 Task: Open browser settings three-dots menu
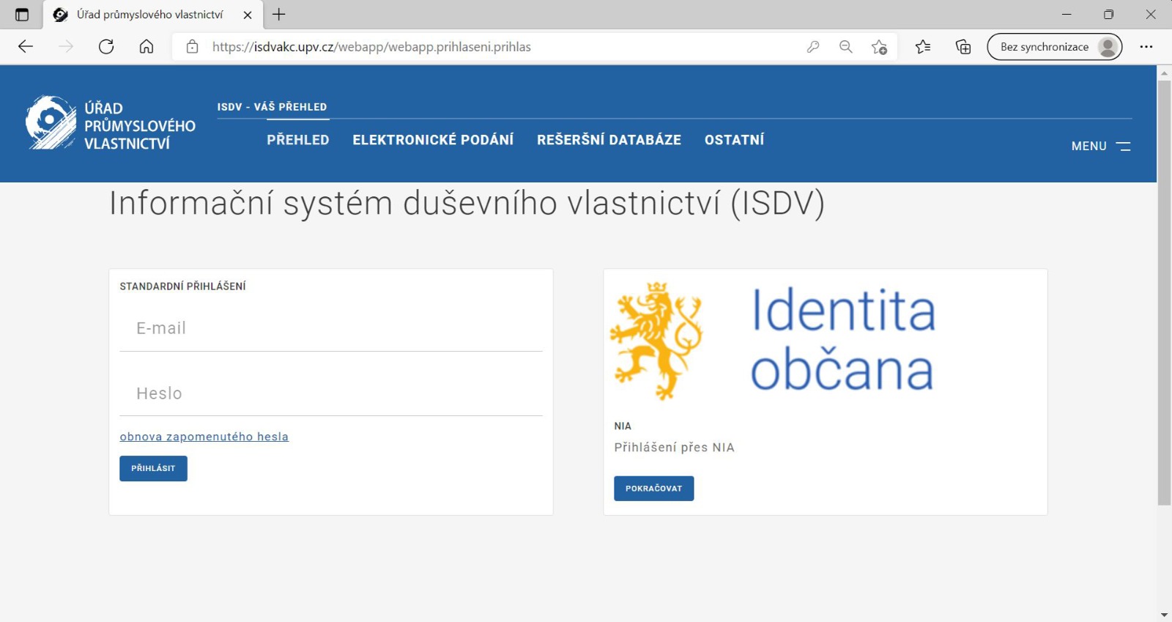(x=1146, y=47)
